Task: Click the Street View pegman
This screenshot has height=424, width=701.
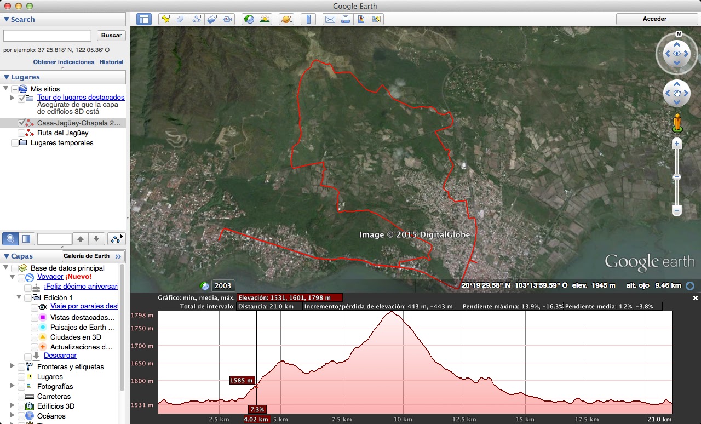Action: (677, 123)
